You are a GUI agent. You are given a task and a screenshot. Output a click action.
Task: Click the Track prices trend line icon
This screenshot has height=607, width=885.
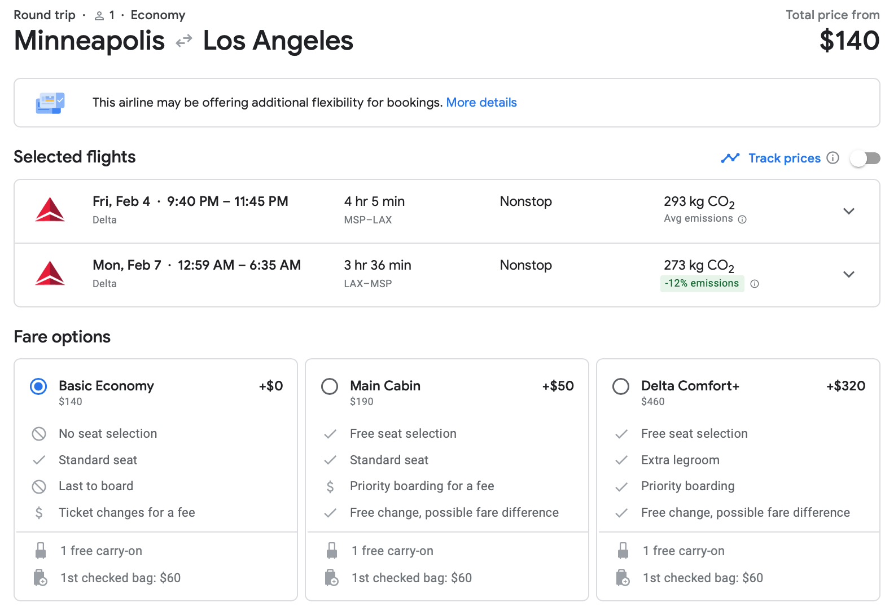coord(730,159)
